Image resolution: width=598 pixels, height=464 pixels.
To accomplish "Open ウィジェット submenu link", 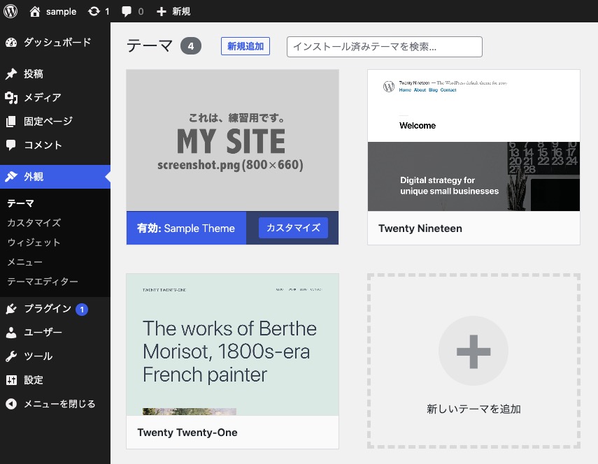I will coord(34,242).
